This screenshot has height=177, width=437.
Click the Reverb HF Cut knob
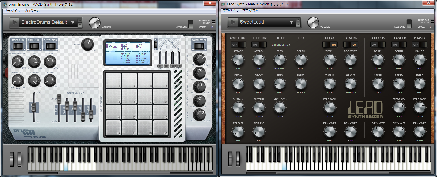(x=351, y=84)
